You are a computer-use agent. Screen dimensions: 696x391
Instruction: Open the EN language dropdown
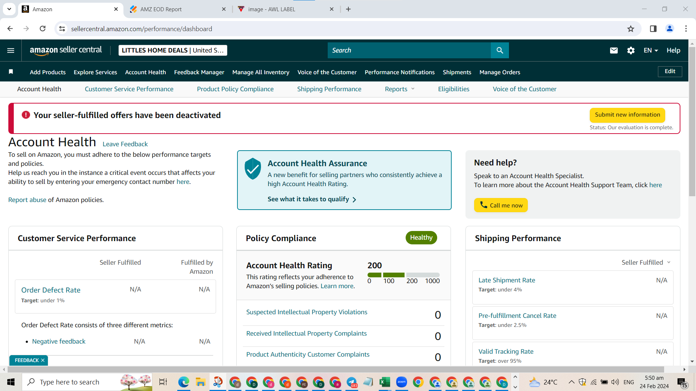[651, 50]
